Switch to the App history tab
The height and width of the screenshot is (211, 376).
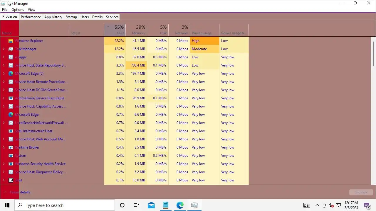pyautogui.click(x=53, y=17)
